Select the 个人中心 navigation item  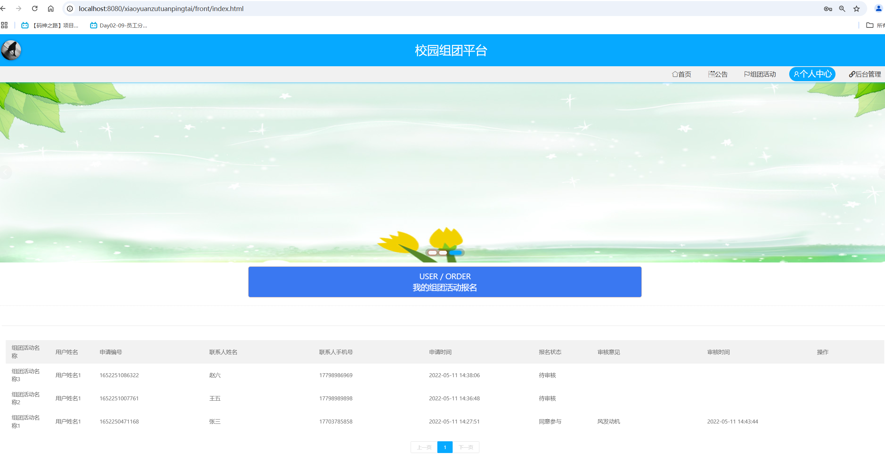tap(812, 74)
